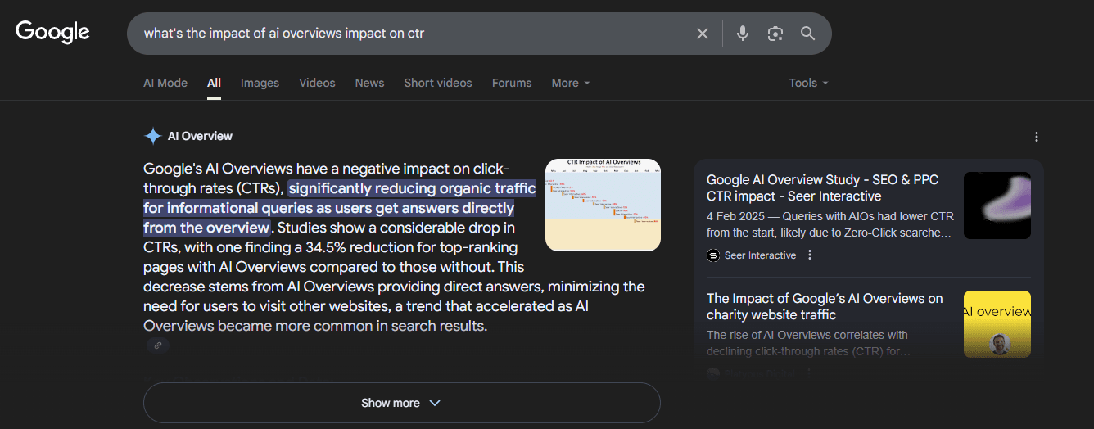The width and height of the screenshot is (1094, 429).
Task: Switch to the AI Mode tab
Action: [165, 83]
